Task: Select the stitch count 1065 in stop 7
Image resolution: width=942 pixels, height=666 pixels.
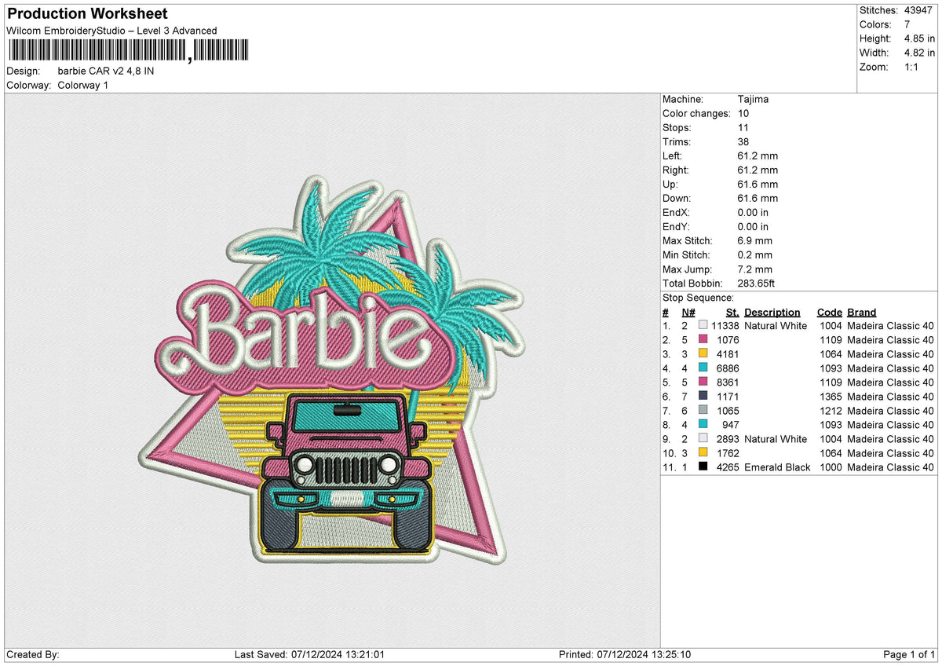Action: tap(728, 410)
